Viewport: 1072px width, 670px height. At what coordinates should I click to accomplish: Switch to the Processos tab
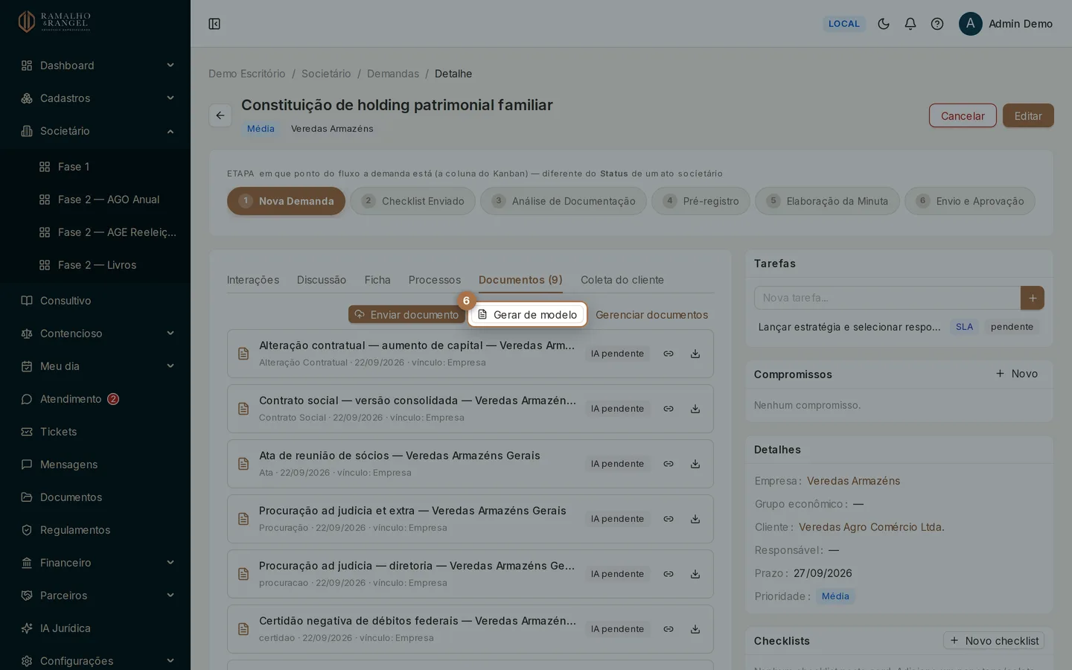point(435,280)
